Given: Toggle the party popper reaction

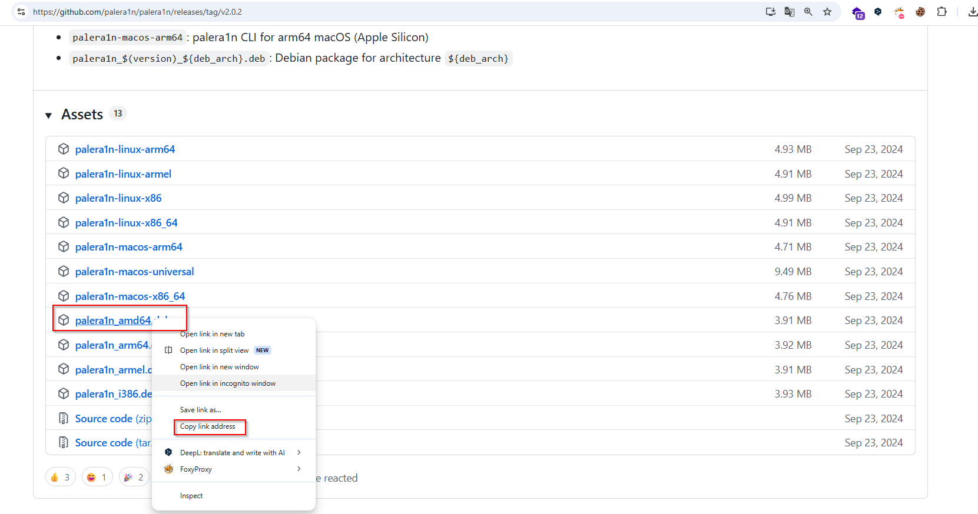Looking at the screenshot, I should click(x=134, y=477).
